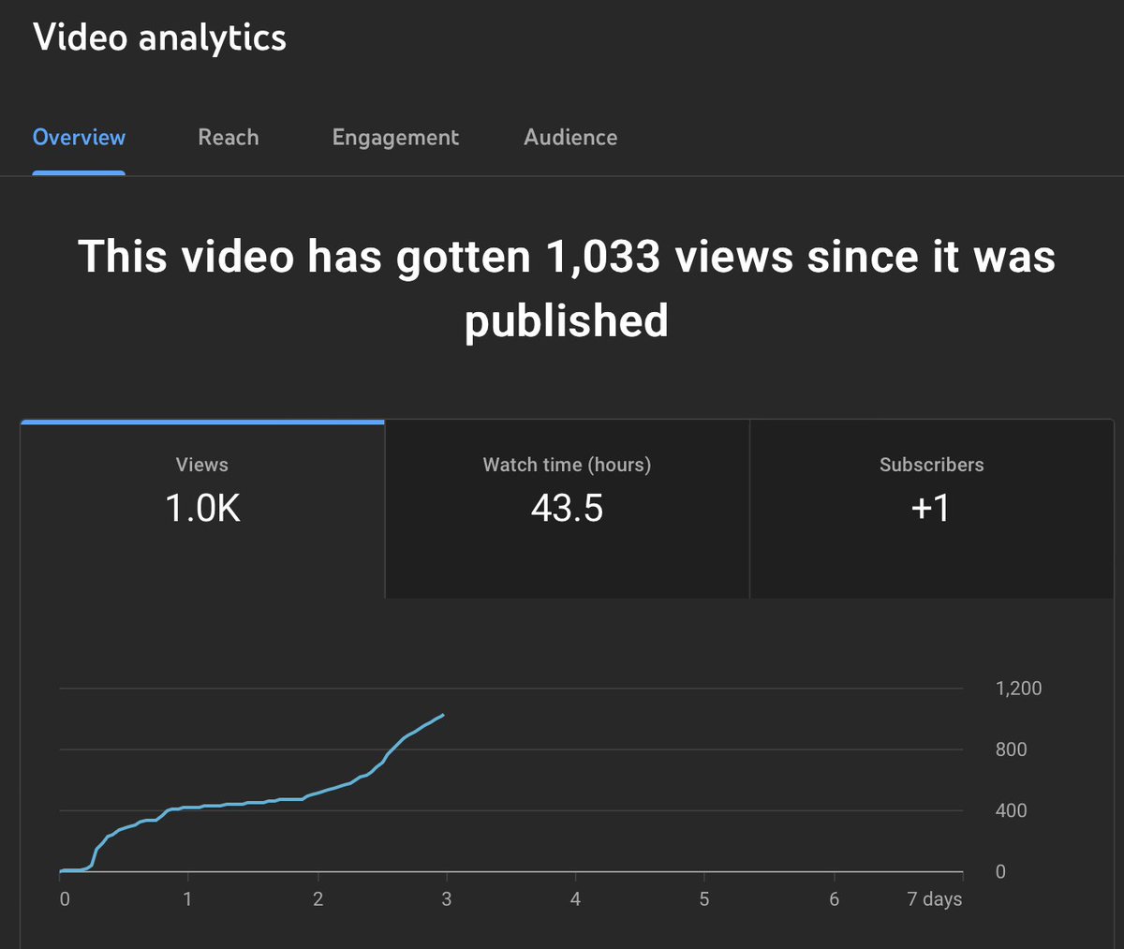Click the day 2 x-axis label

tap(318, 899)
